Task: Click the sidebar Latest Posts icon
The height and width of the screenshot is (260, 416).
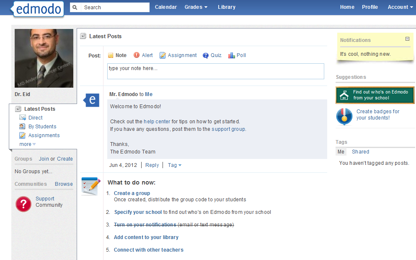Action: [18, 109]
